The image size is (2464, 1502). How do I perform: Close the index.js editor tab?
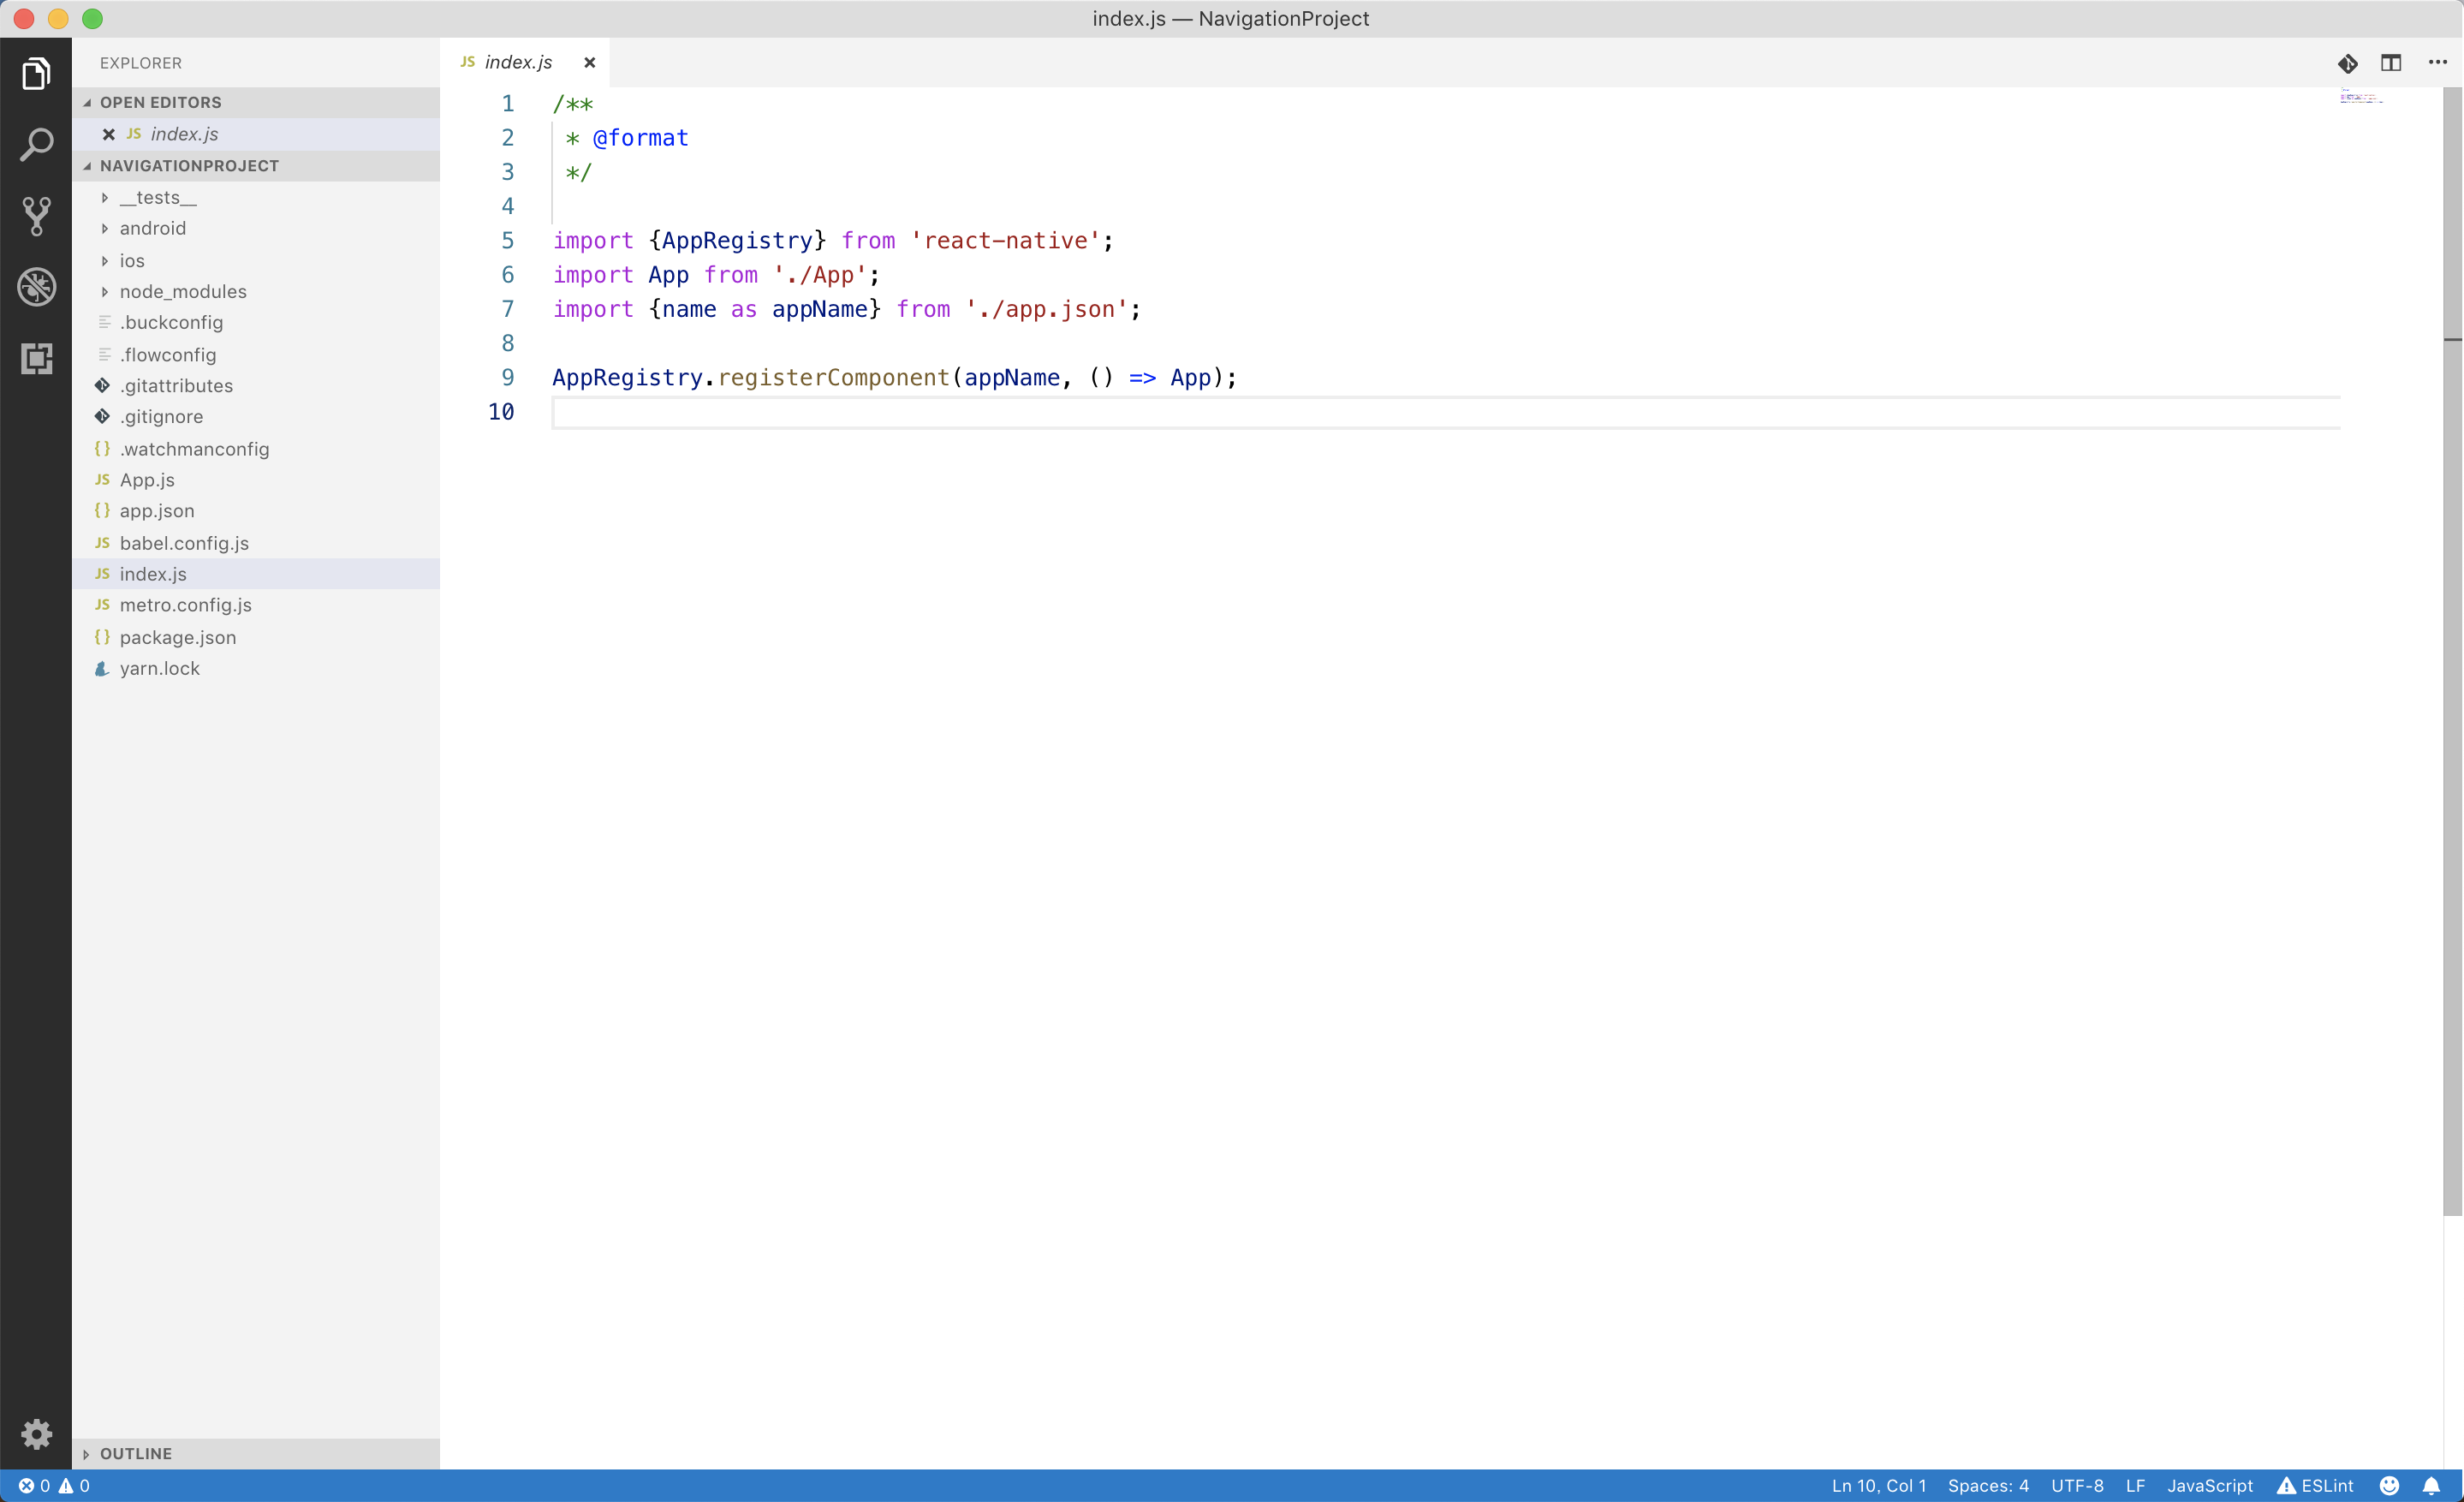590,62
